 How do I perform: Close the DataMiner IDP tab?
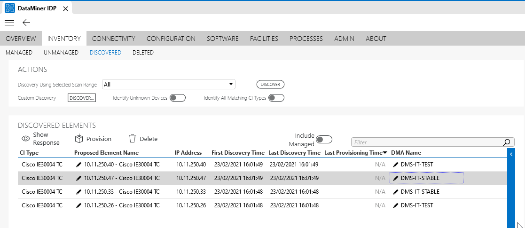(65, 9)
